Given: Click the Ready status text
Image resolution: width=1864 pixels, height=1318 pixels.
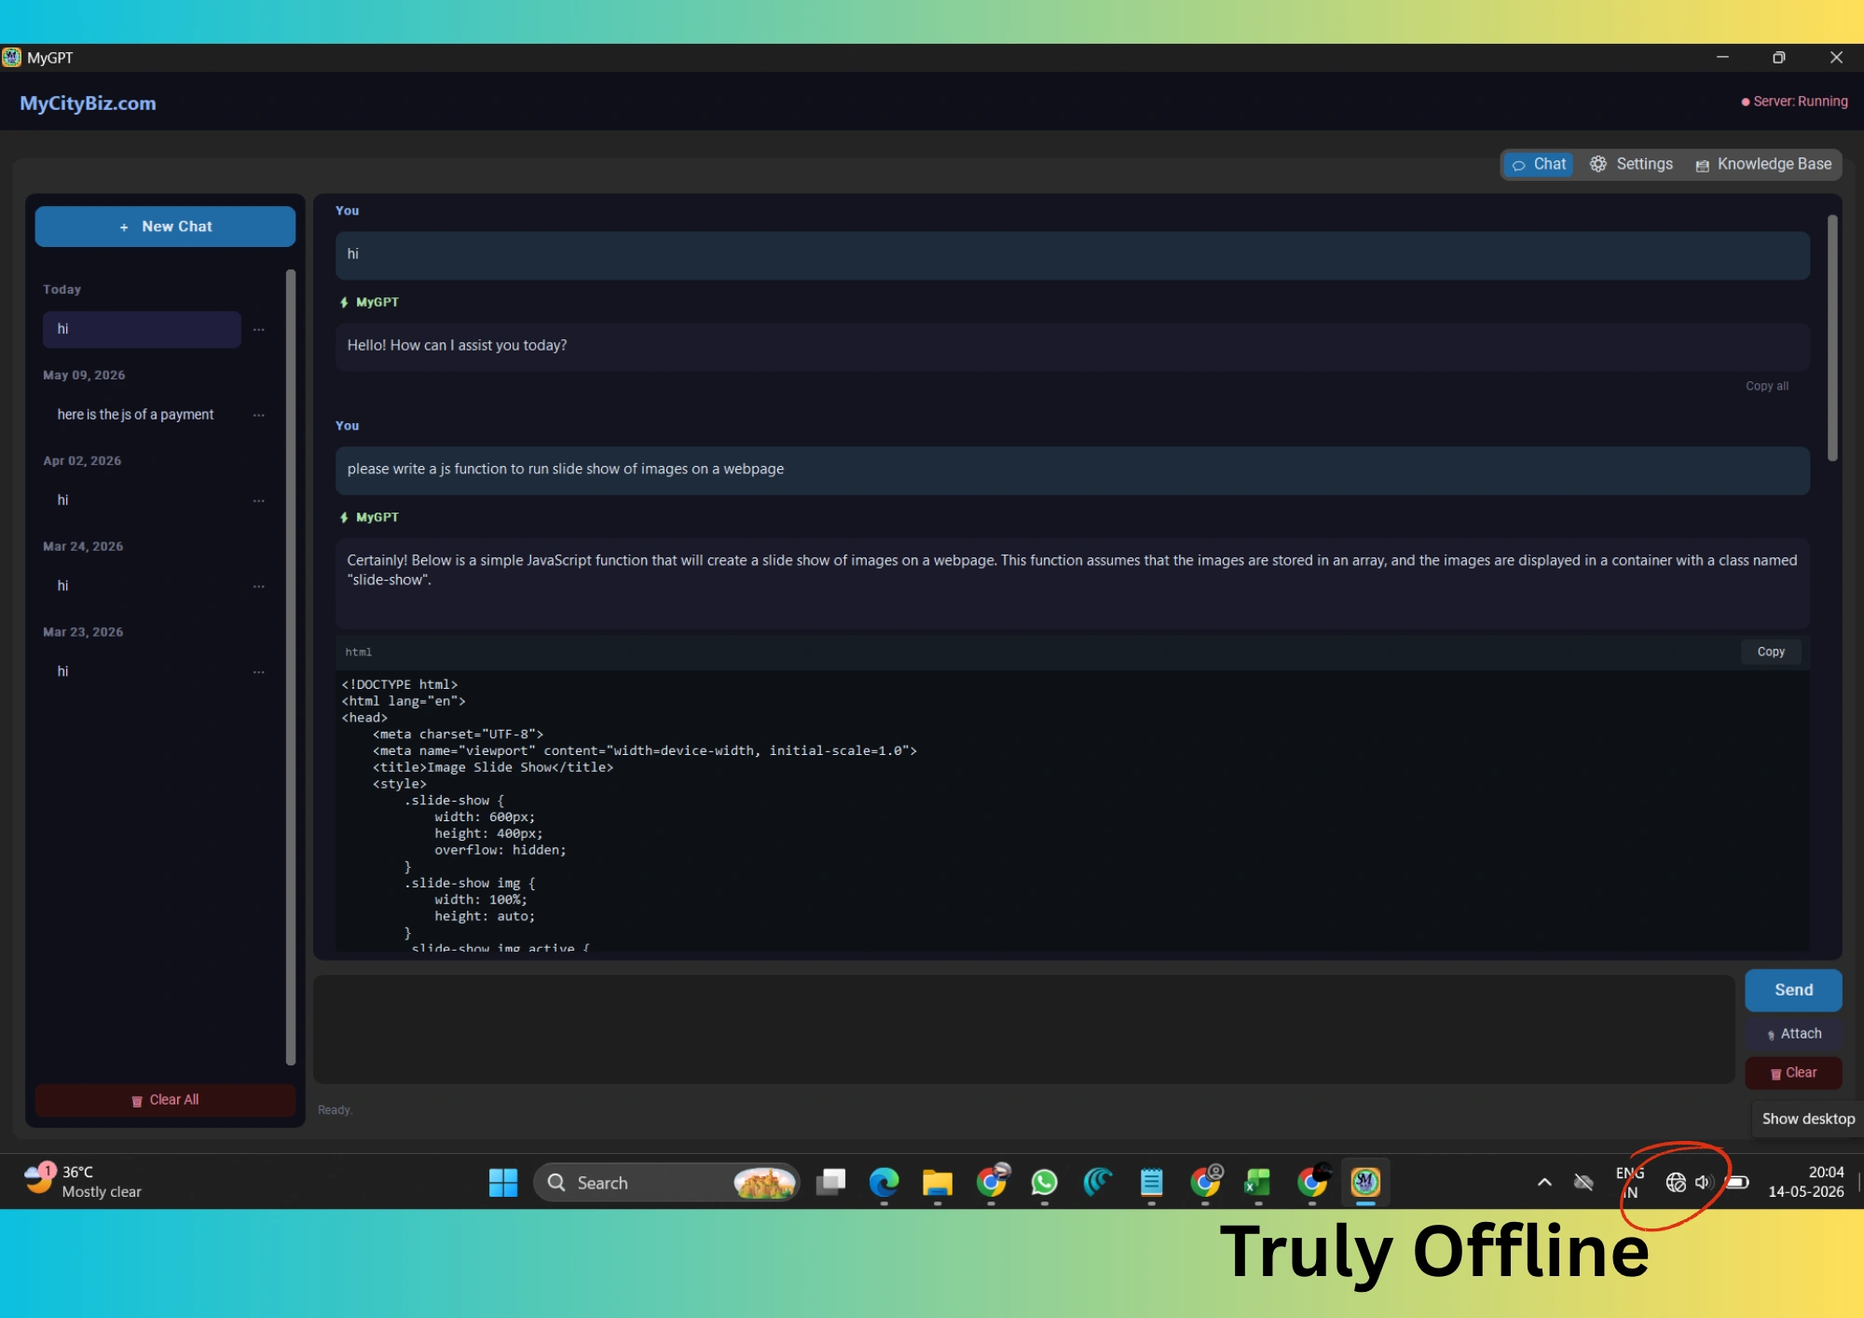Looking at the screenshot, I should (335, 1110).
